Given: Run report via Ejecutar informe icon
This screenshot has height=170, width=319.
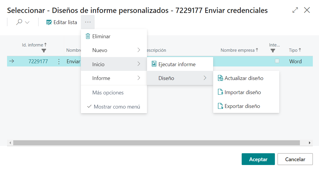Looking at the screenshot, I should click(154, 64).
